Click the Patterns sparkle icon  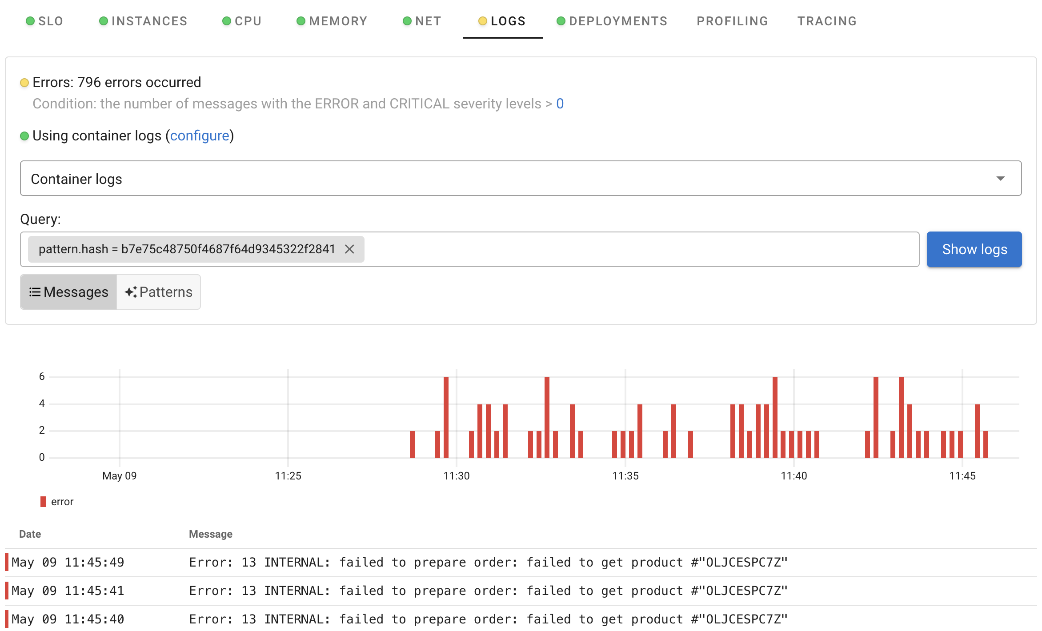131,292
